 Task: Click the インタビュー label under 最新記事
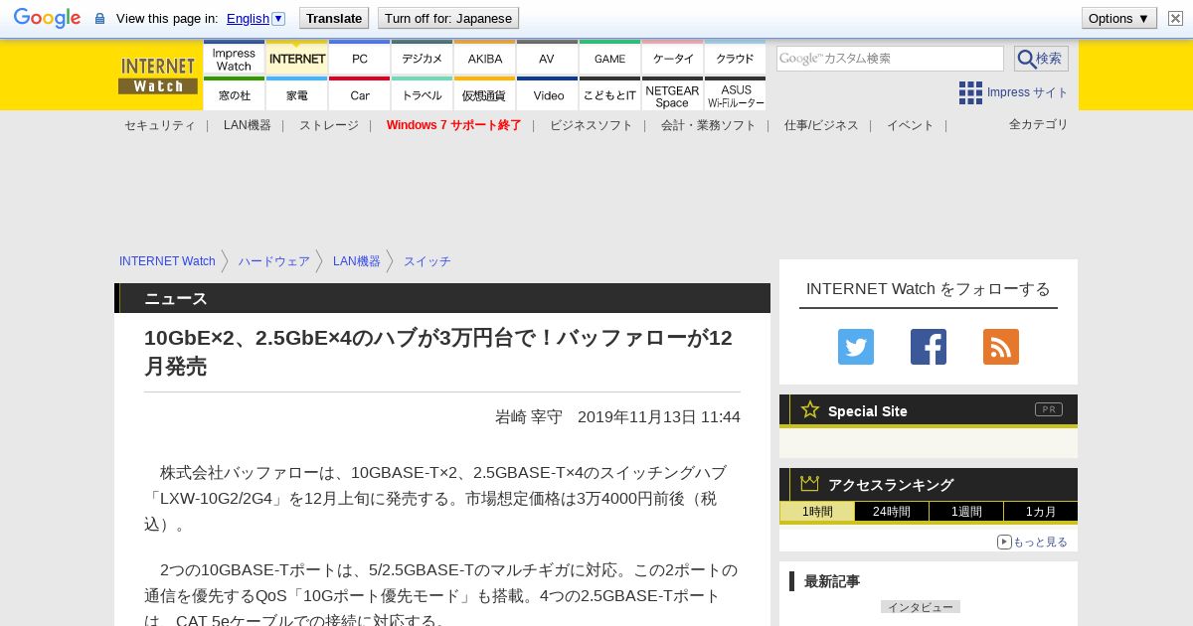tap(921, 607)
